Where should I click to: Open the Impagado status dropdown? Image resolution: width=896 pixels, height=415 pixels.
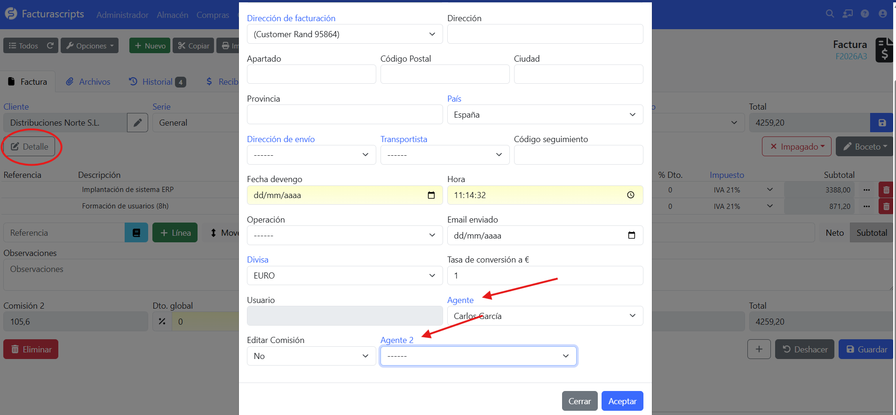click(797, 147)
